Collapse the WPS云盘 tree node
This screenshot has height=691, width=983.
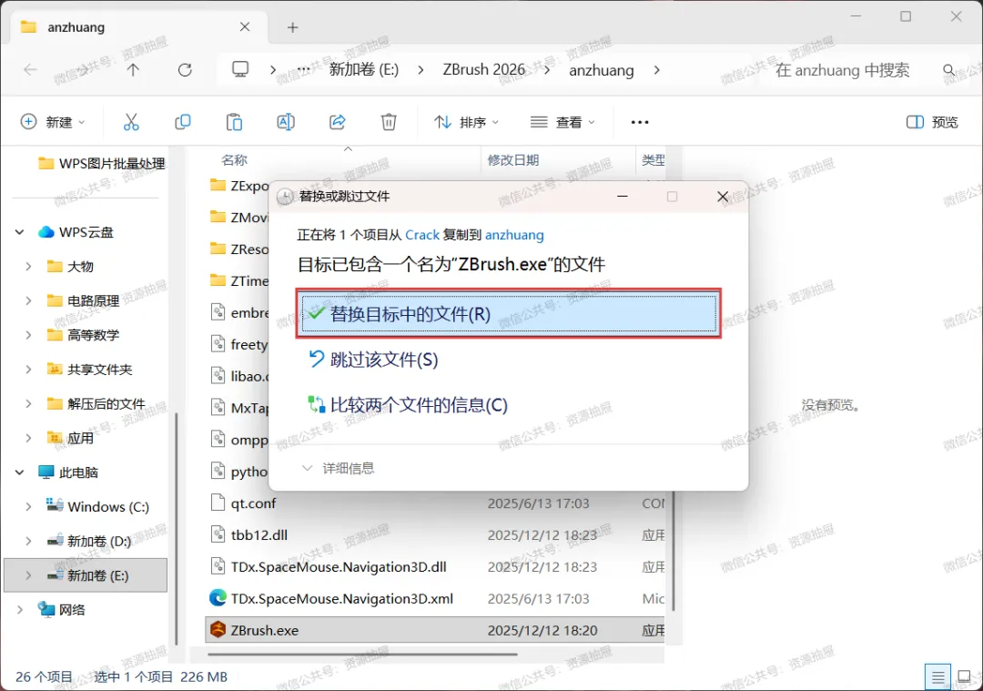click(19, 232)
